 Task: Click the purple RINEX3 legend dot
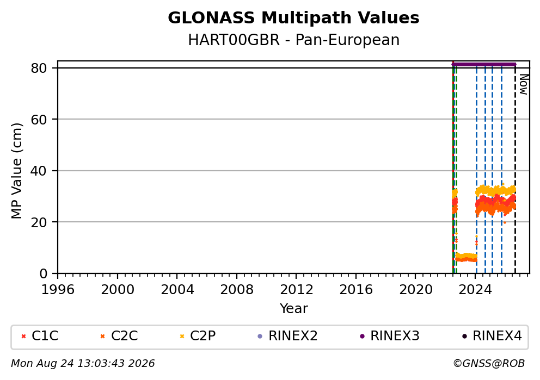(362, 337)
